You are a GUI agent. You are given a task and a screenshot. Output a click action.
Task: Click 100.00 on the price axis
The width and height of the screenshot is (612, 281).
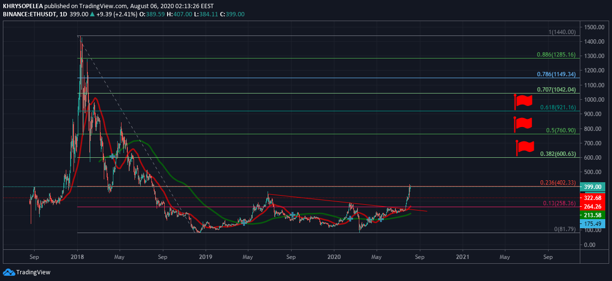(594, 230)
